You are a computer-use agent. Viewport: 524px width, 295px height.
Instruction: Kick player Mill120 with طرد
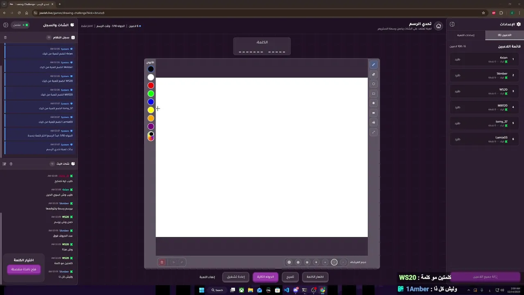click(457, 107)
